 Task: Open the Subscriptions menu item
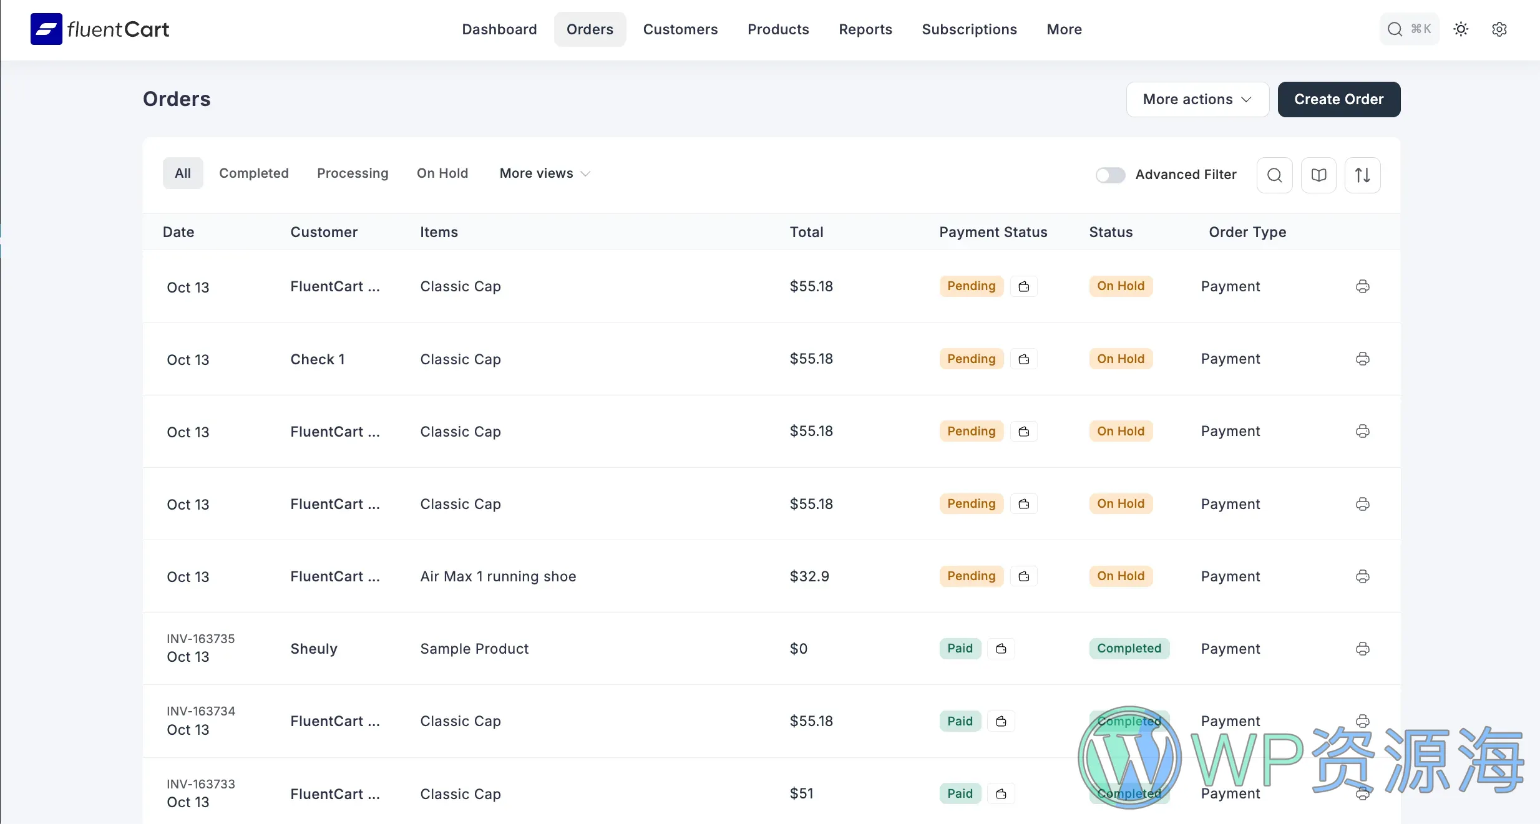pos(969,29)
